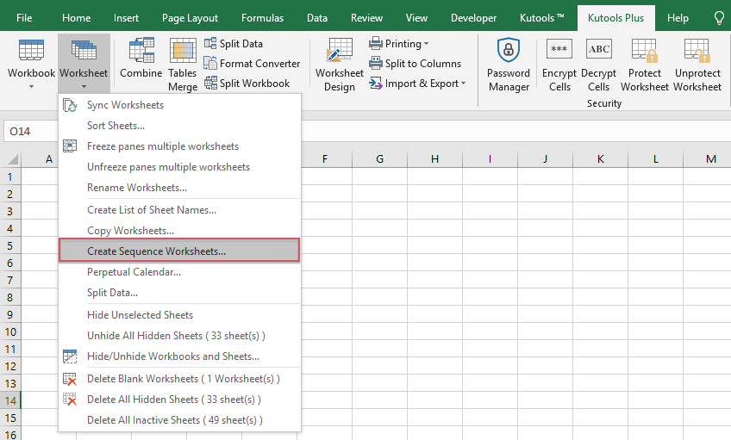
Task: Click the Split Workbook icon
Action: 247,84
